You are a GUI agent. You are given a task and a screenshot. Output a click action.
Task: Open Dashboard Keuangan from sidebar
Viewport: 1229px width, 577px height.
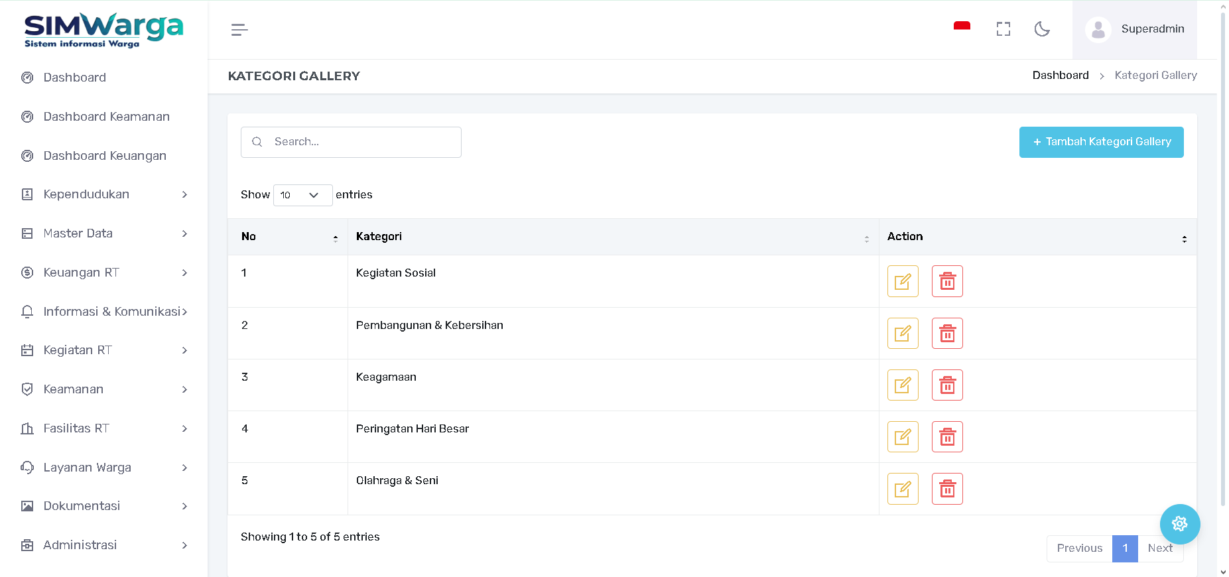(105, 156)
